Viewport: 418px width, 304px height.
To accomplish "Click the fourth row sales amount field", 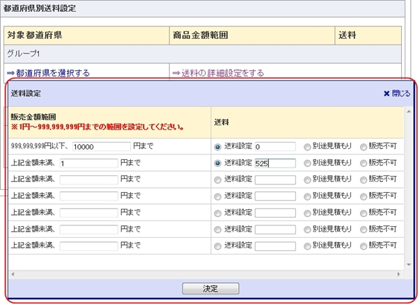I will (x=88, y=196).
